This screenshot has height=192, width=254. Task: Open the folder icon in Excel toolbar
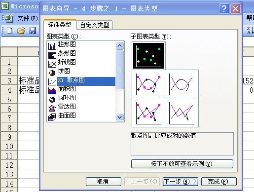point(21,31)
